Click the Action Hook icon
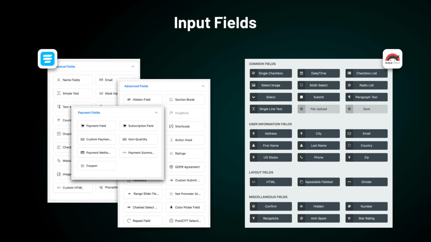The height and width of the screenshot is (242, 431). (171, 140)
